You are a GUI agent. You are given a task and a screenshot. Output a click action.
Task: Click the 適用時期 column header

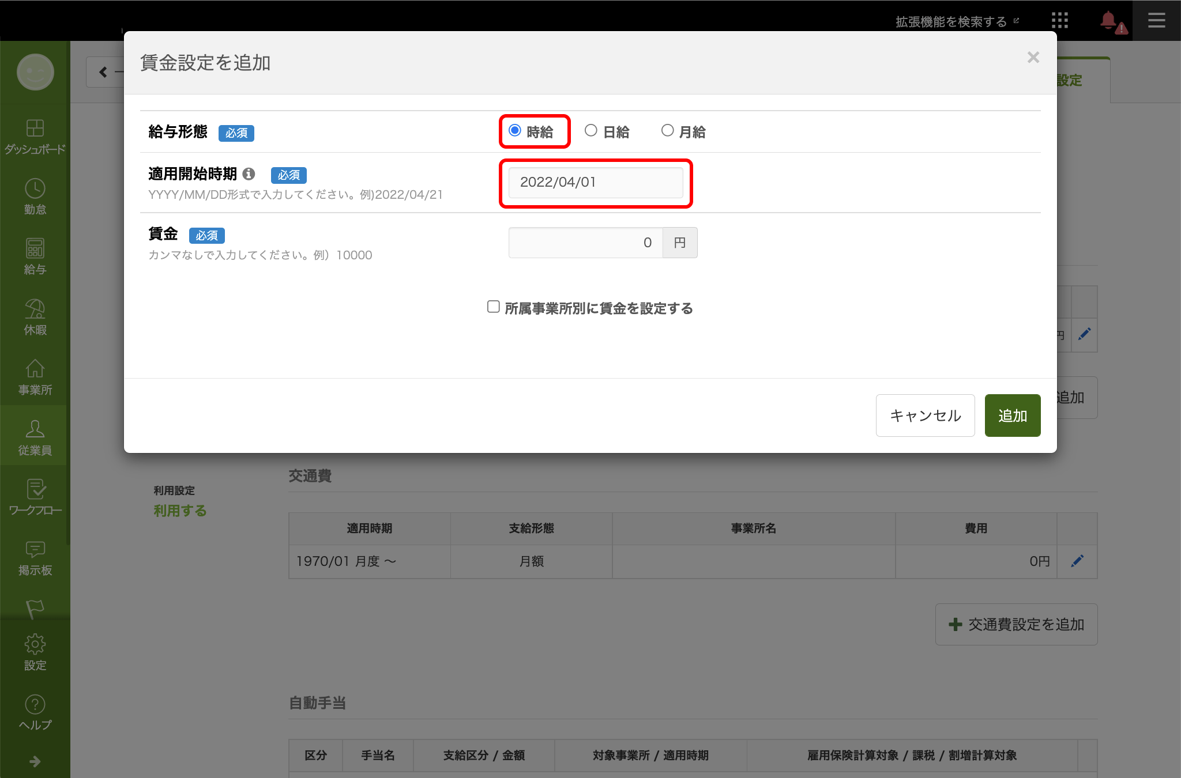(370, 528)
